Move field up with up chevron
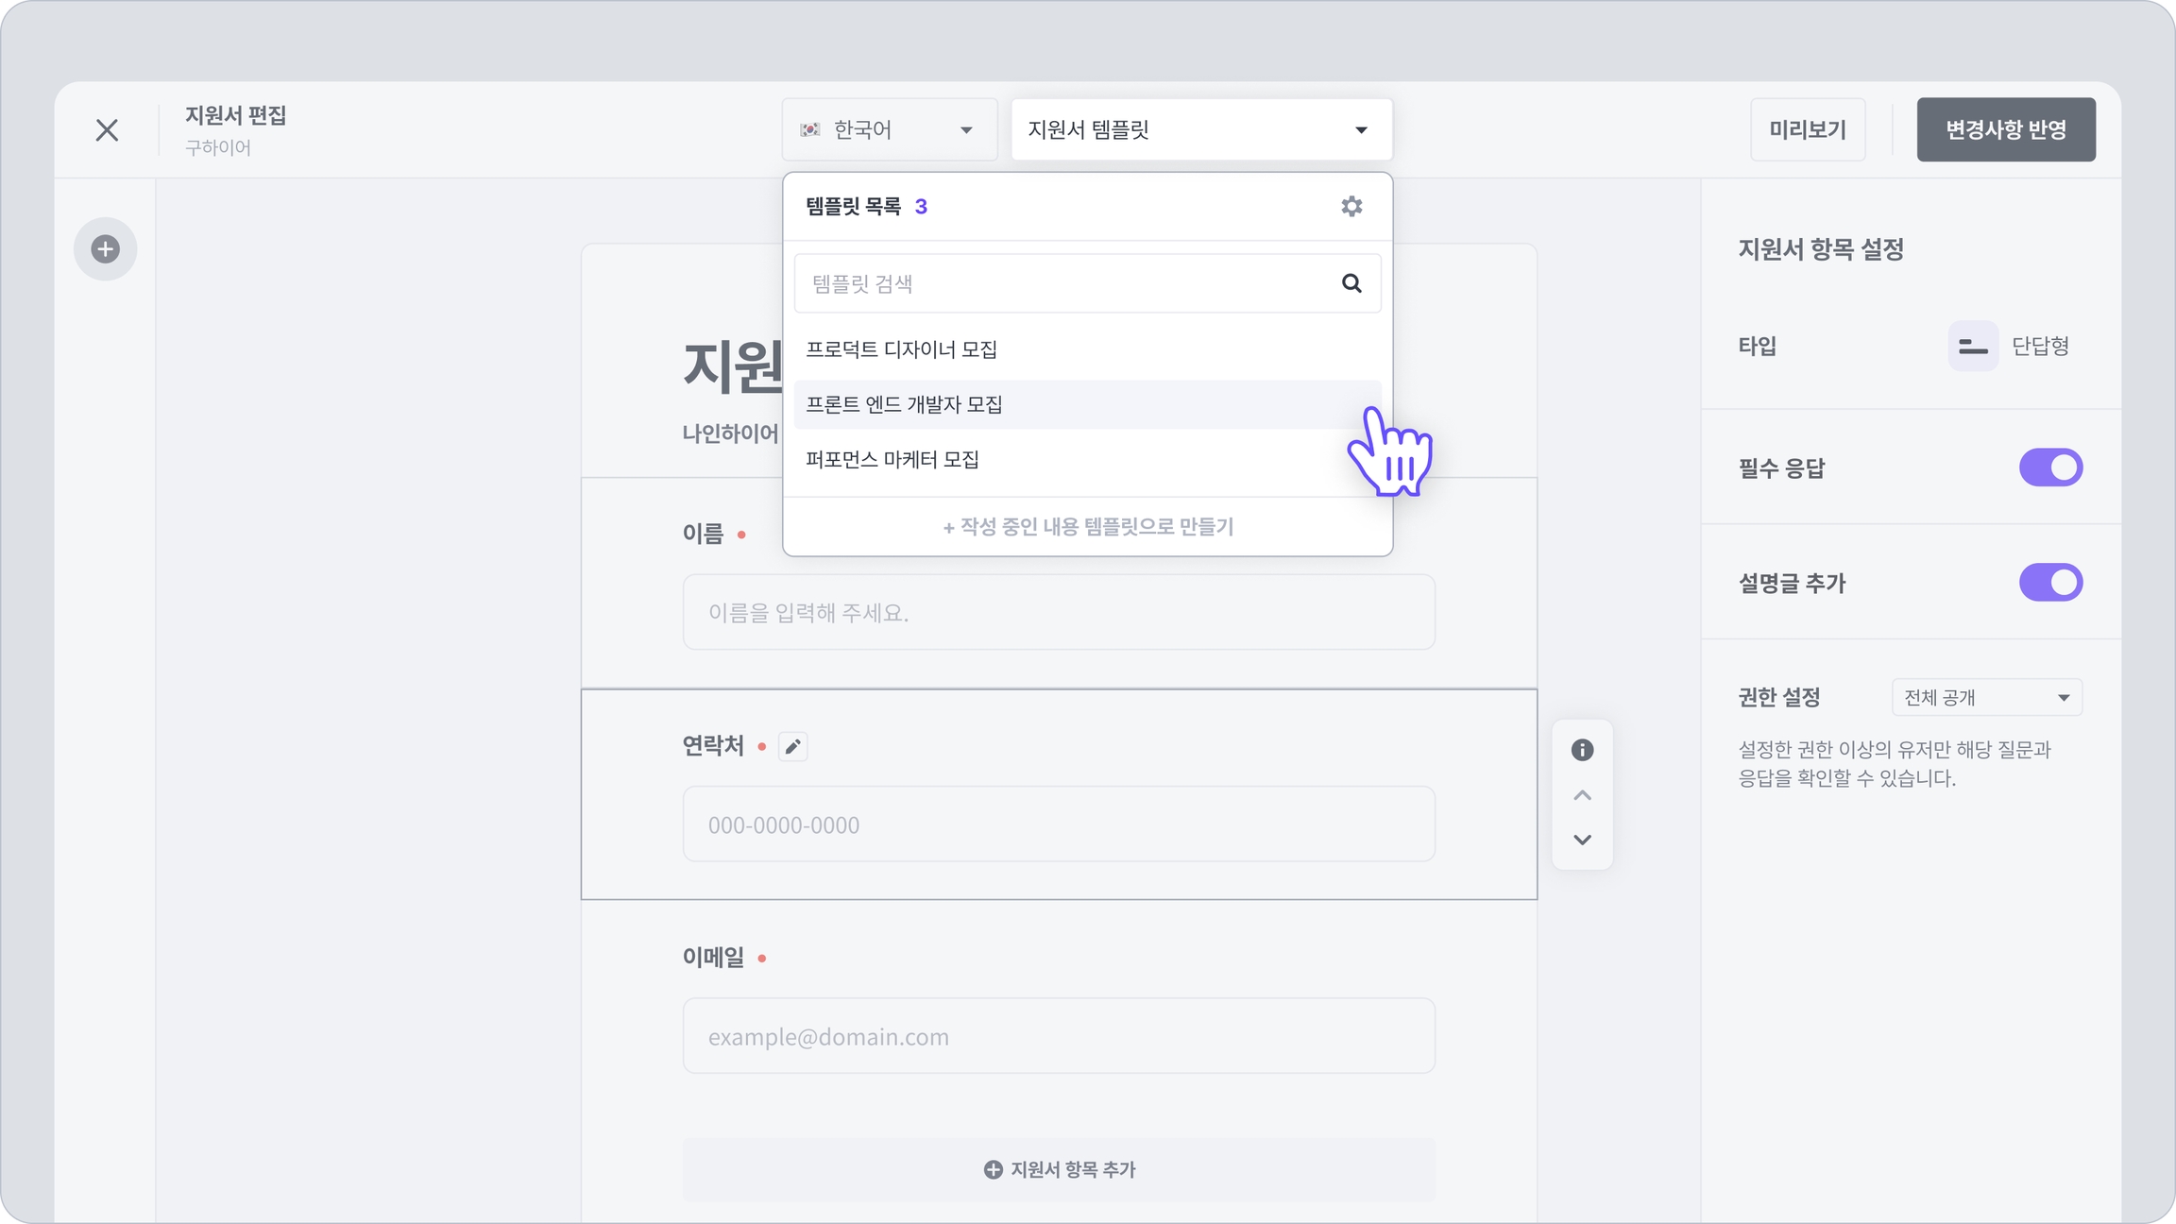This screenshot has width=2176, height=1224. click(x=1582, y=795)
